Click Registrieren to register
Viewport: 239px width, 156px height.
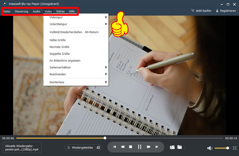pos(226,11)
